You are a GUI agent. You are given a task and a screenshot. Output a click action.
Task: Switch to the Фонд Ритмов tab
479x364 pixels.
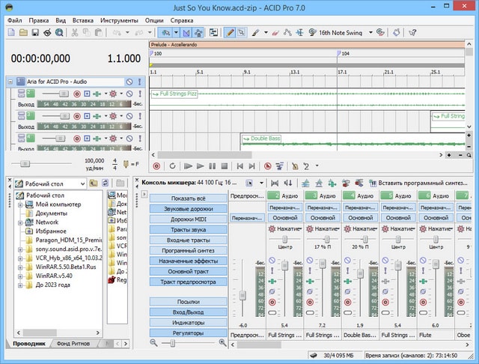tap(75, 343)
